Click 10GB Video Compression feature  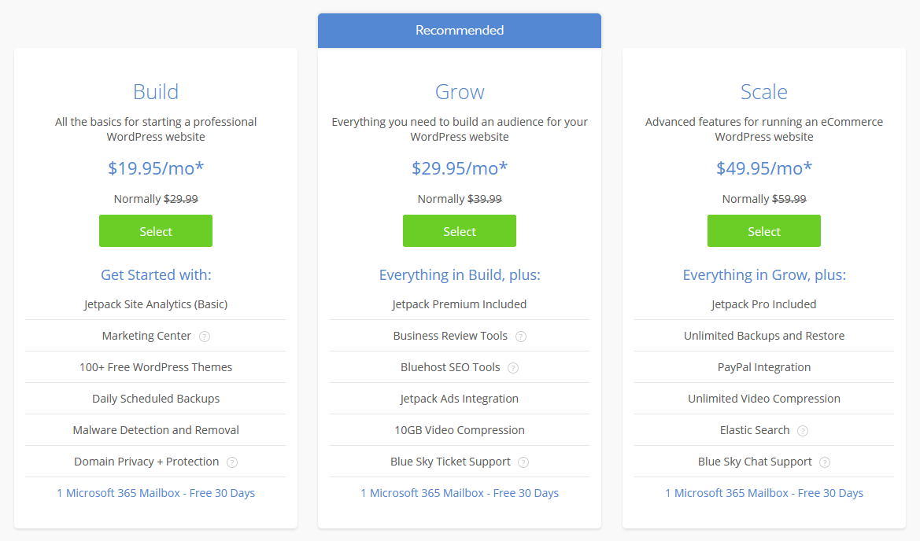tap(460, 430)
